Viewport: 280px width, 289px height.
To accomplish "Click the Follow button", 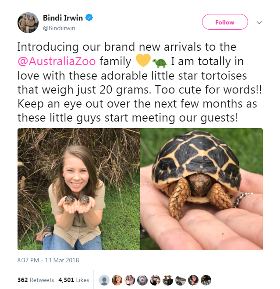I will coord(225,22).
